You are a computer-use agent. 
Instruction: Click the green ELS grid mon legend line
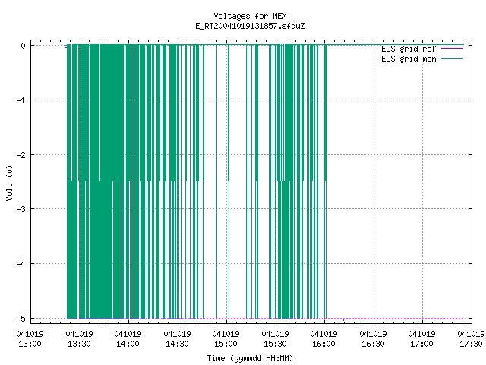(x=453, y=59)
